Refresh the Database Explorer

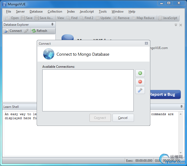[x=39, y=31]
